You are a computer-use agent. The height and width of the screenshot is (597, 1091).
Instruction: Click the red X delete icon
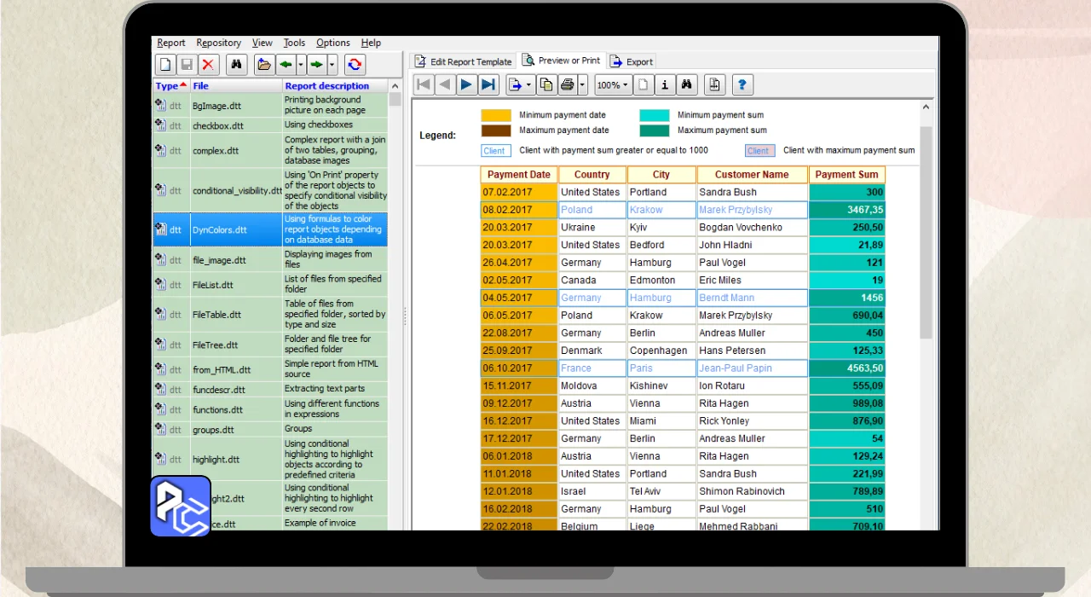[208, 65]
